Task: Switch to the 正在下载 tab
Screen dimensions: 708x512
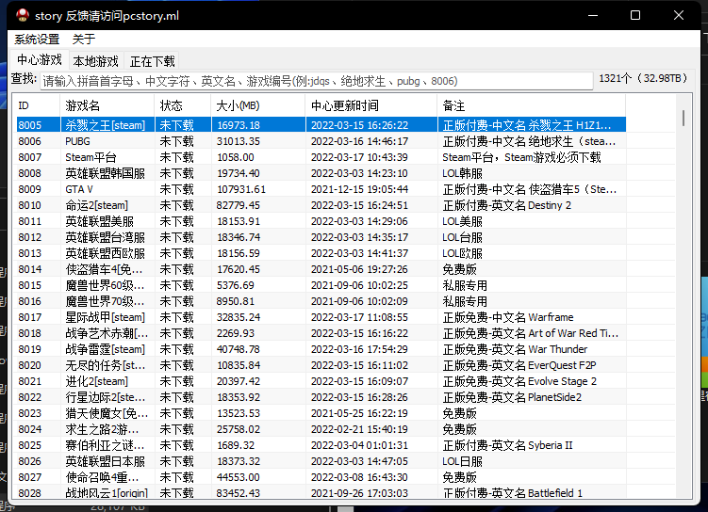Action: pyautogui.click(x=152, y=61)
